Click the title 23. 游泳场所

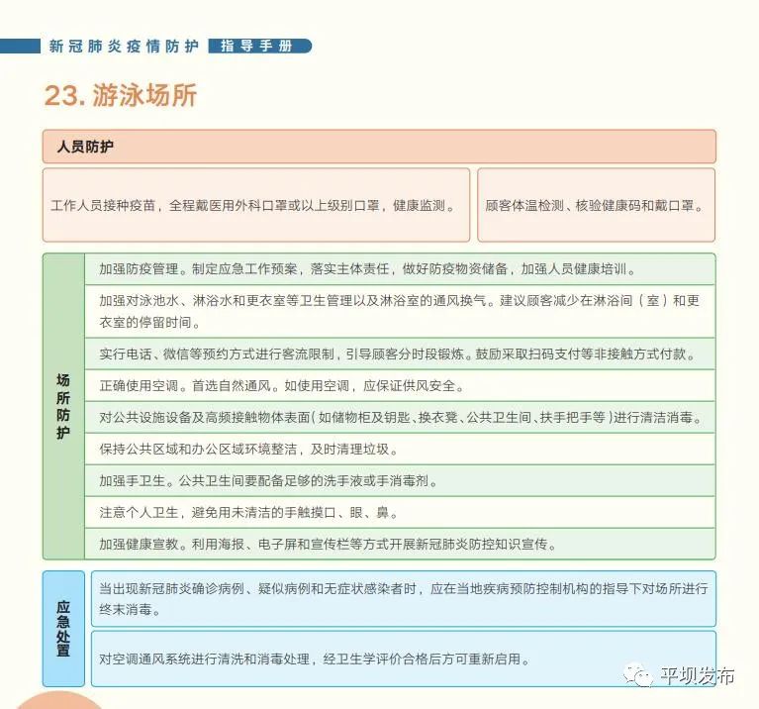click(x=121, y=95)
